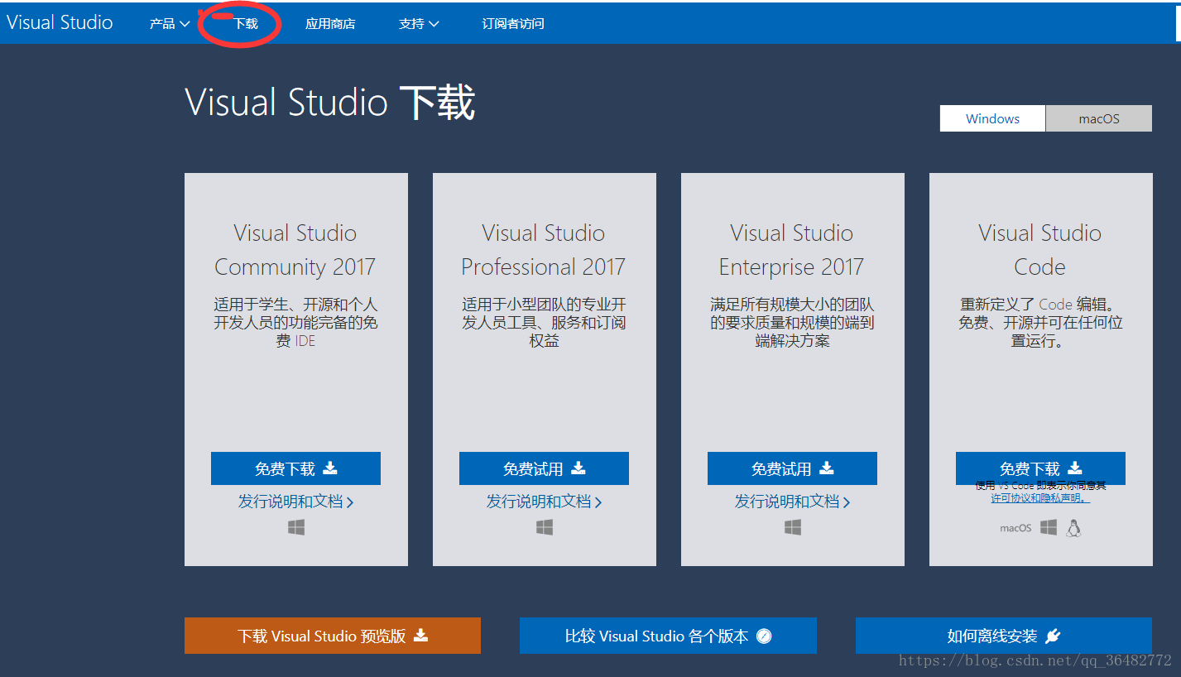1181x677 pixels.
Task: Switch to the macOS platform tab
Action: 1099,118
